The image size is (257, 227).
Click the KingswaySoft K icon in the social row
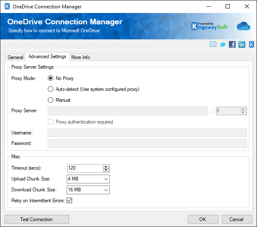point(252,44)
